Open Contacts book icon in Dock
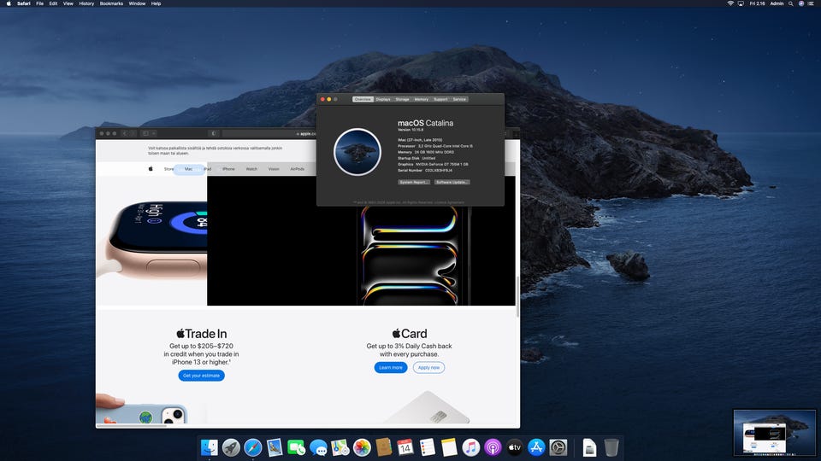This screenshot has width=821, height=461. pyautogui.click(x=384, y=447)
